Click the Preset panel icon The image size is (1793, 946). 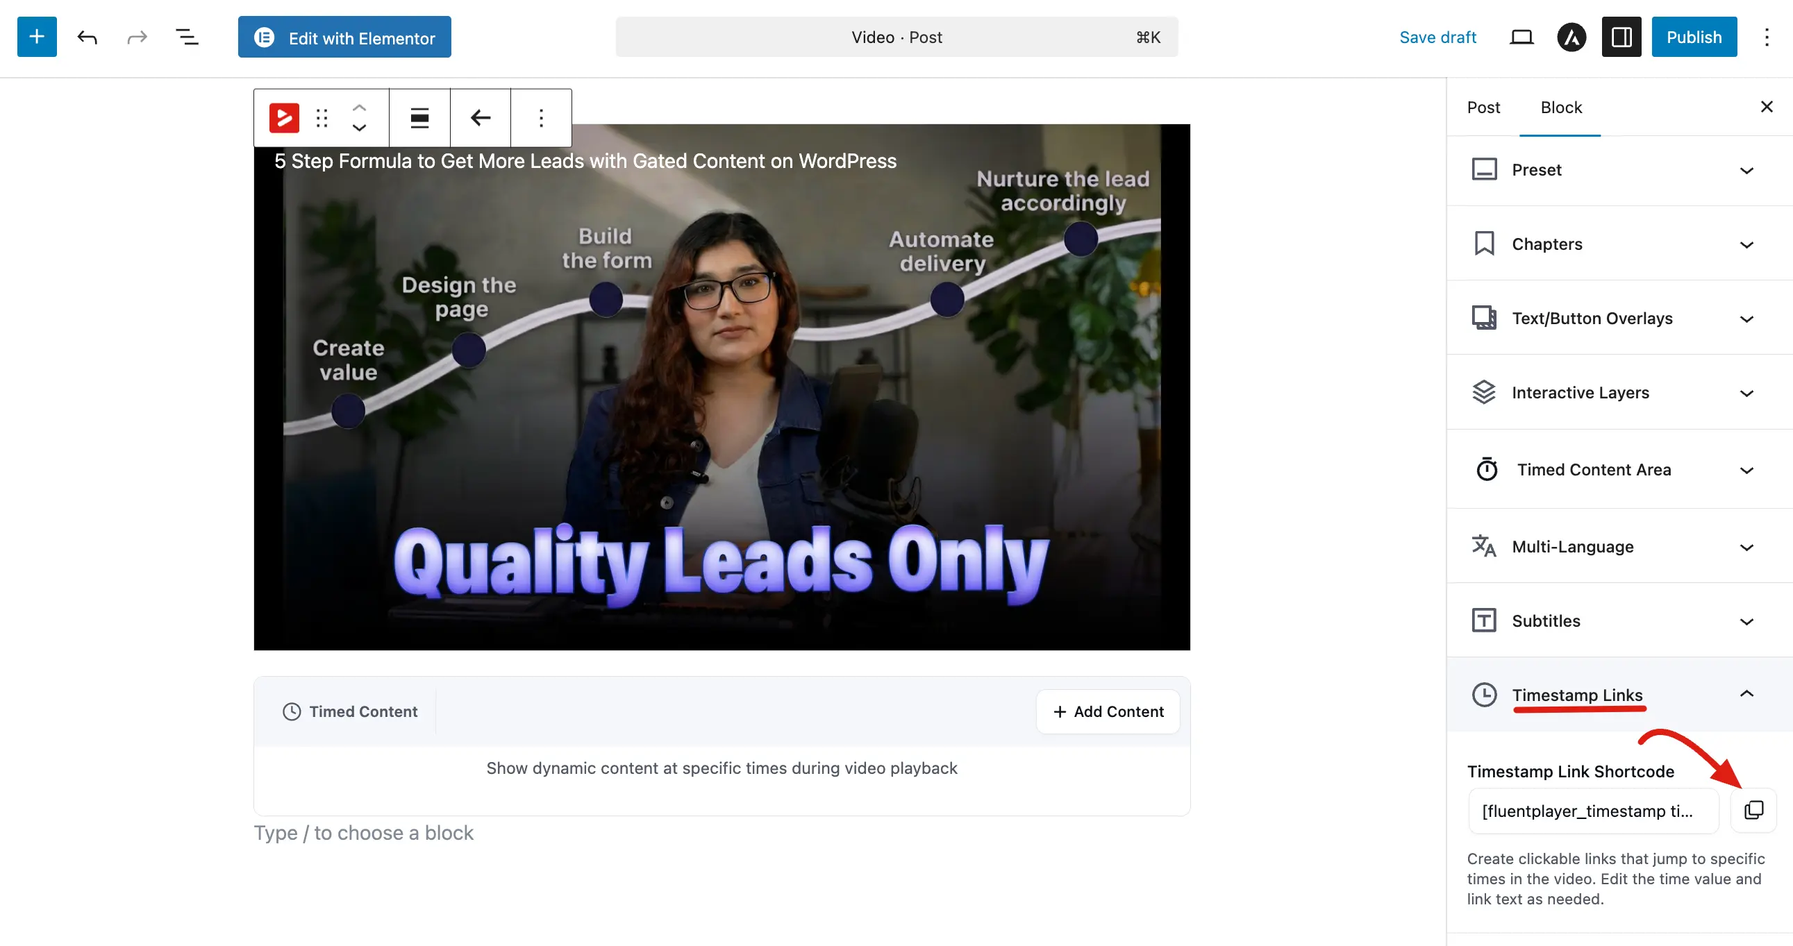[1484, 170]
